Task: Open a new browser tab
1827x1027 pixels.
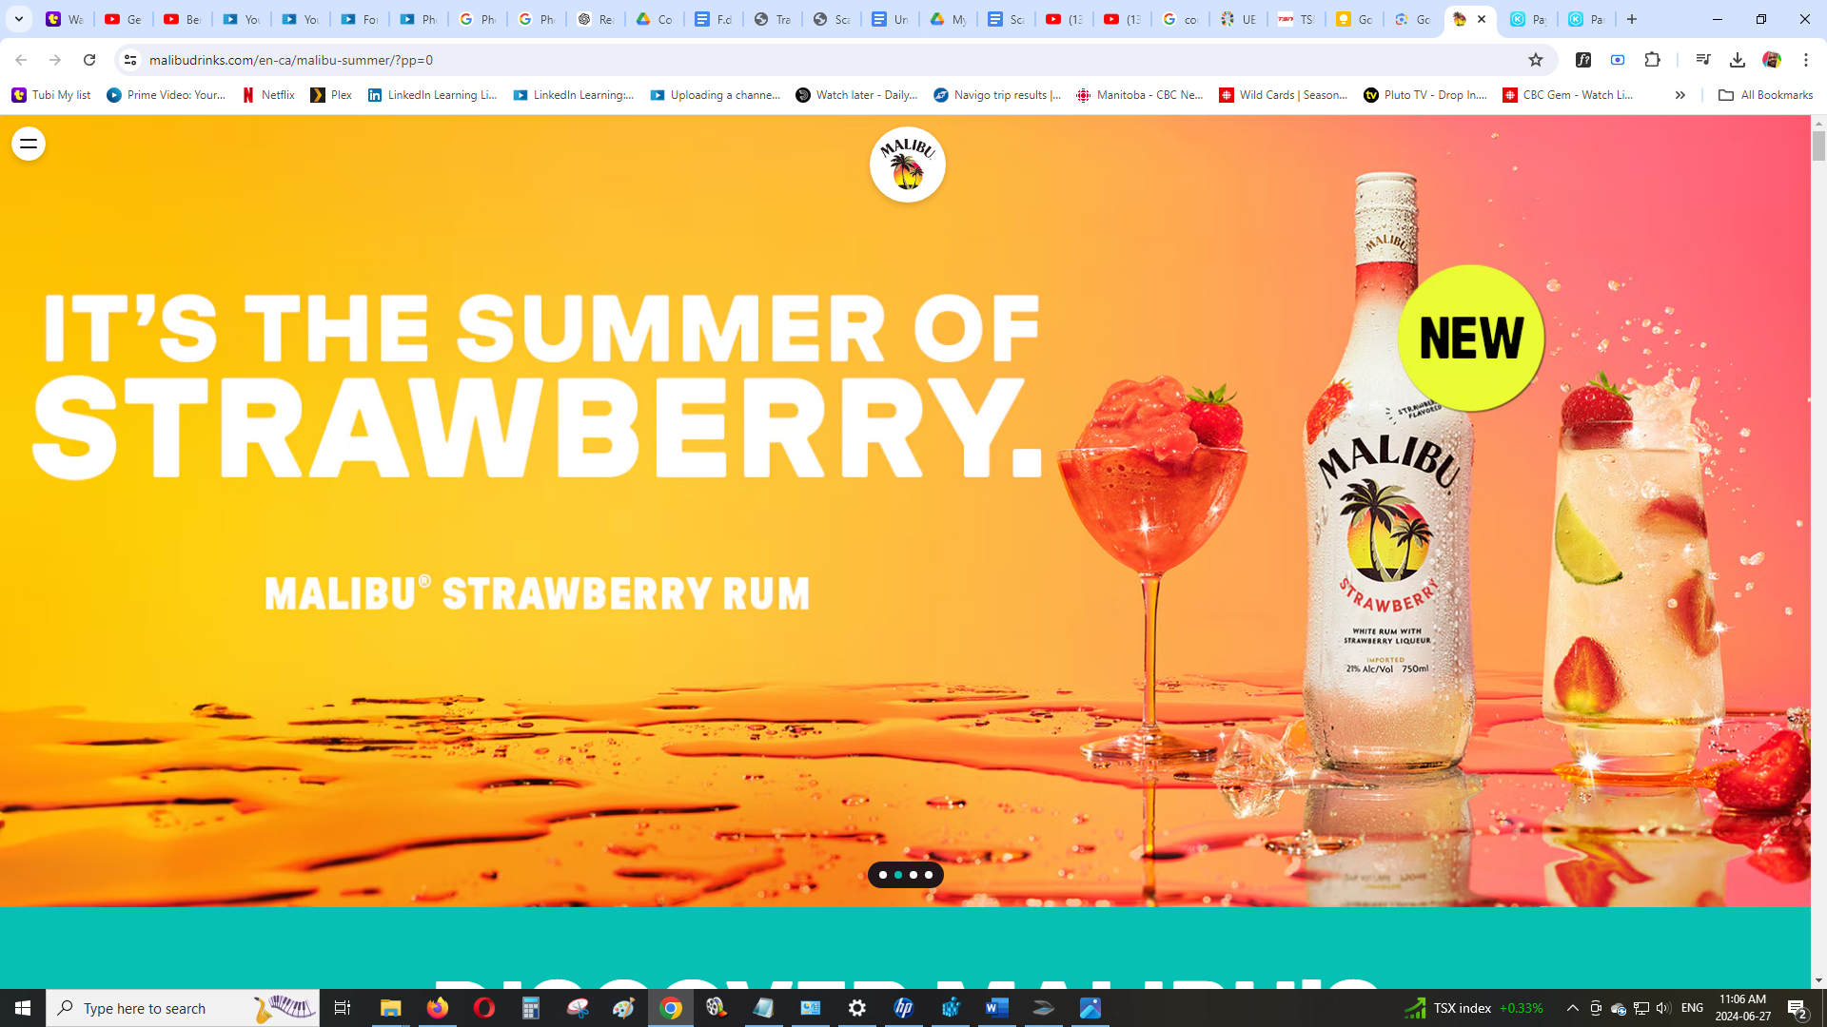Action: click(x=1632, y=19)
